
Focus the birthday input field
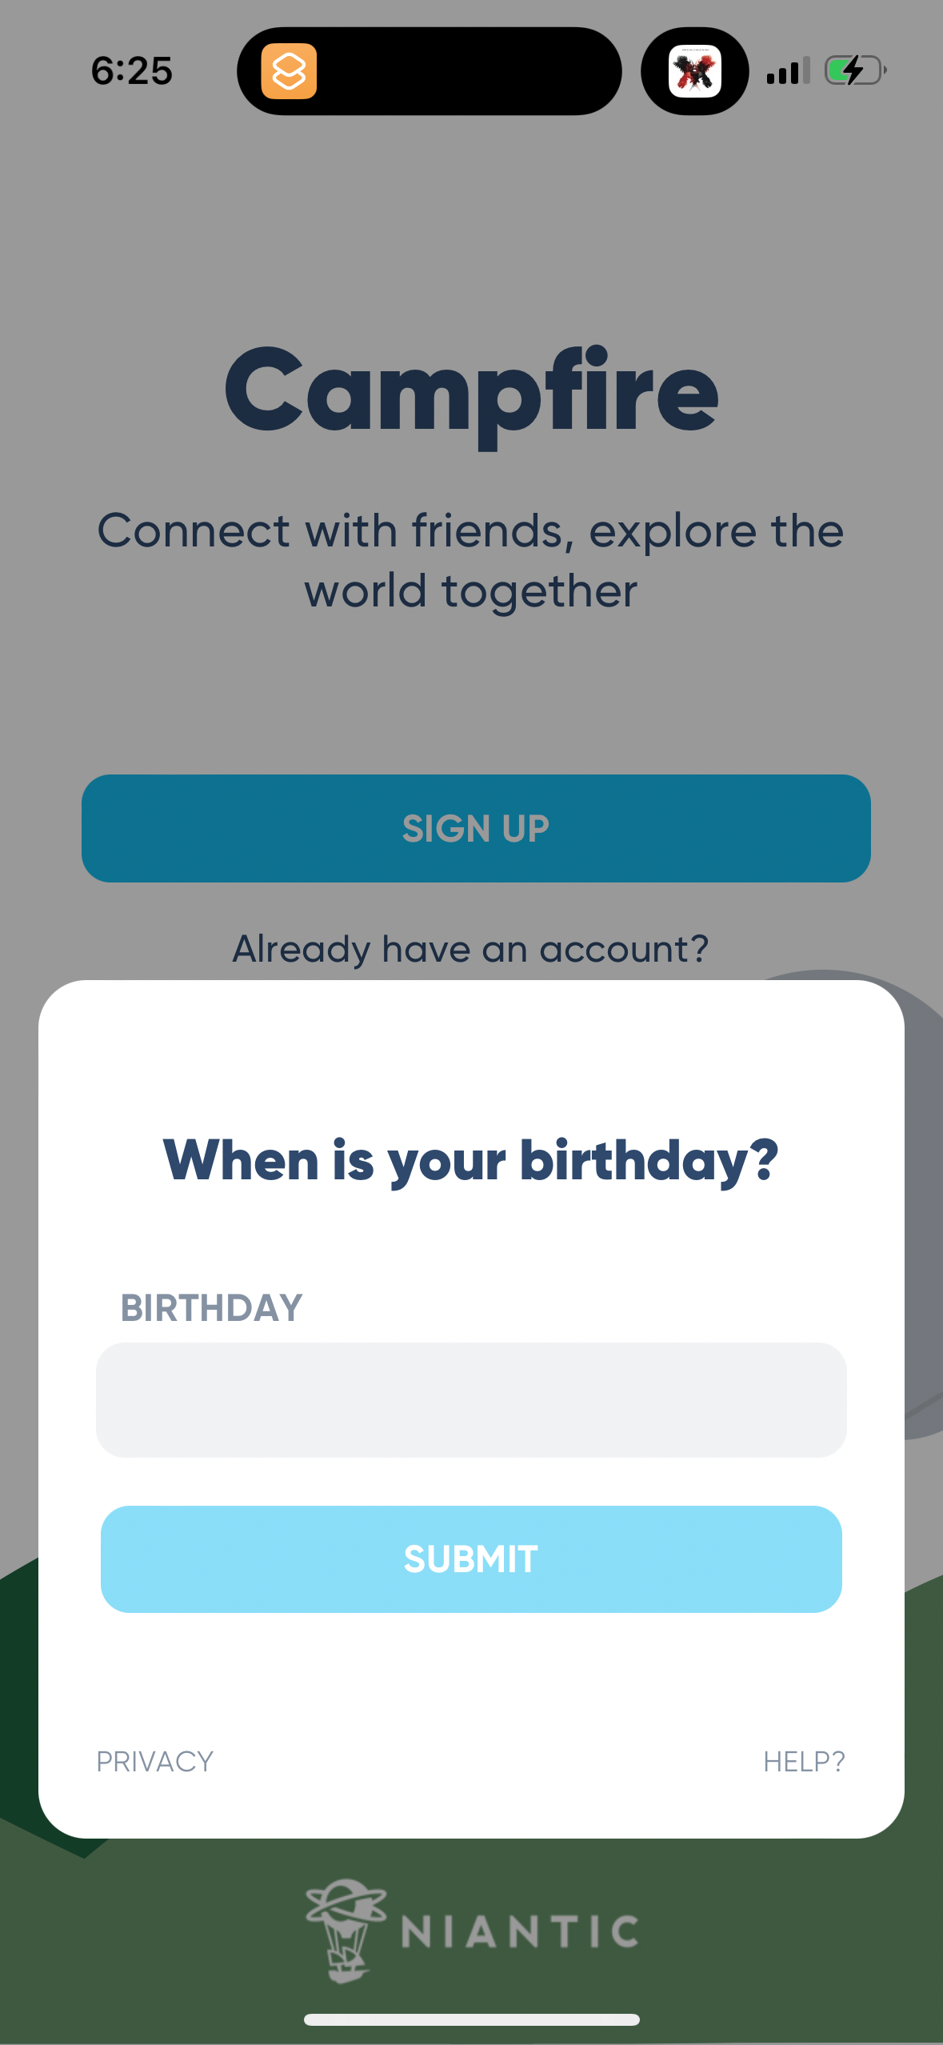pyautogui.click(x=471, y=1399)
